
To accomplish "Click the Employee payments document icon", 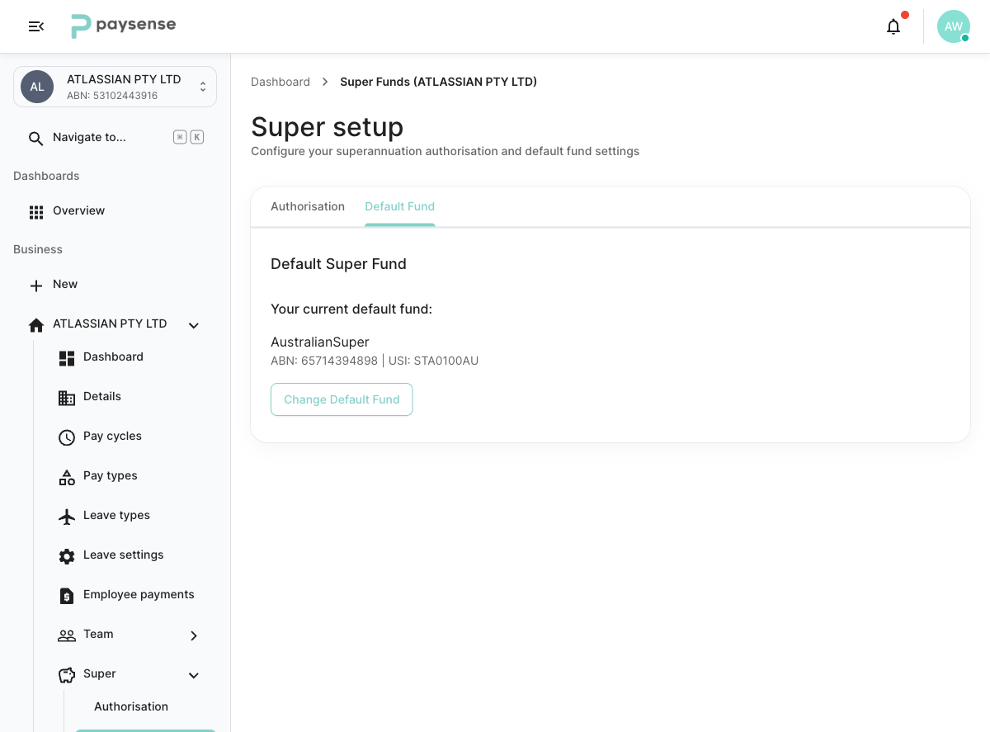I will [67, 596].
